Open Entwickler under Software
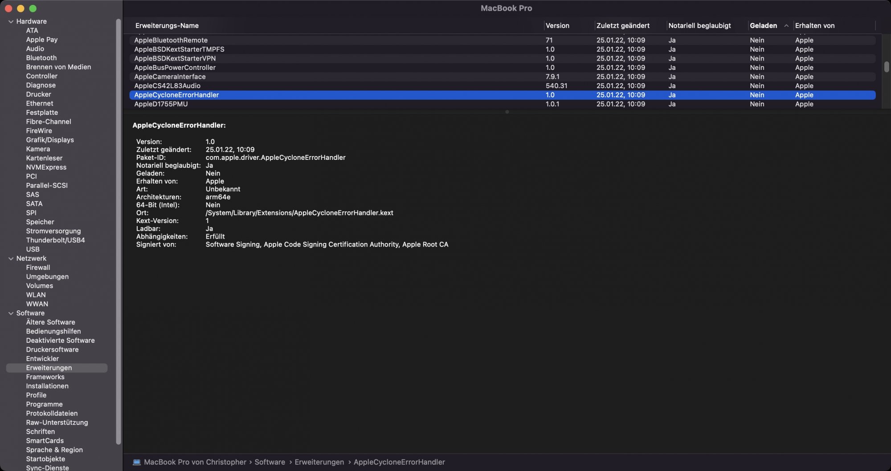The height and width of the screenshot is (471, 891). [42, 359]
